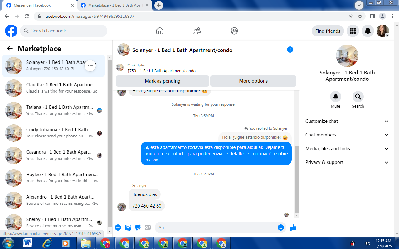Click message text 720 450 42 60

pos(147,206)
